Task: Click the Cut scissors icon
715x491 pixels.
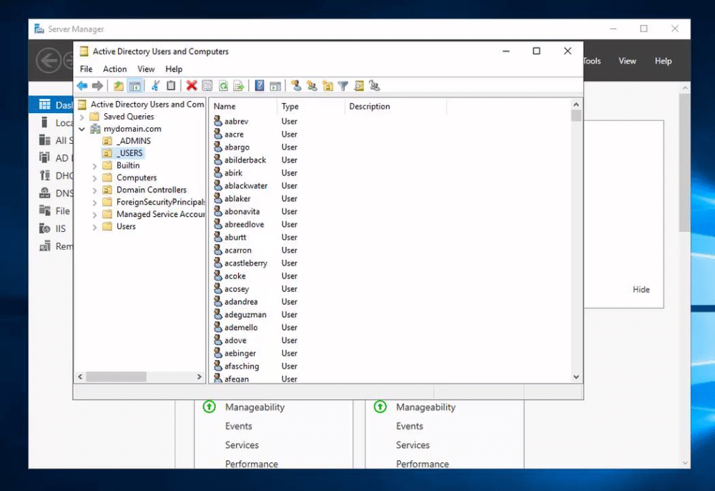Action: [155, 86]
